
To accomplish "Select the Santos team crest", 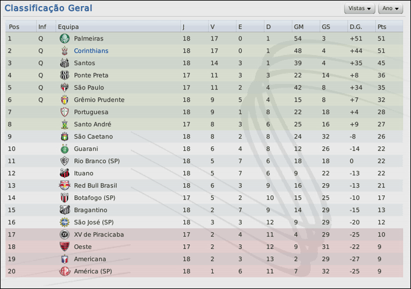I will (65, 63).
